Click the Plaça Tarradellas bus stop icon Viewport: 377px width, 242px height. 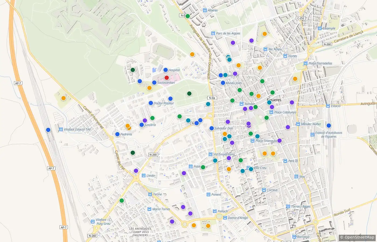(305, 63)
